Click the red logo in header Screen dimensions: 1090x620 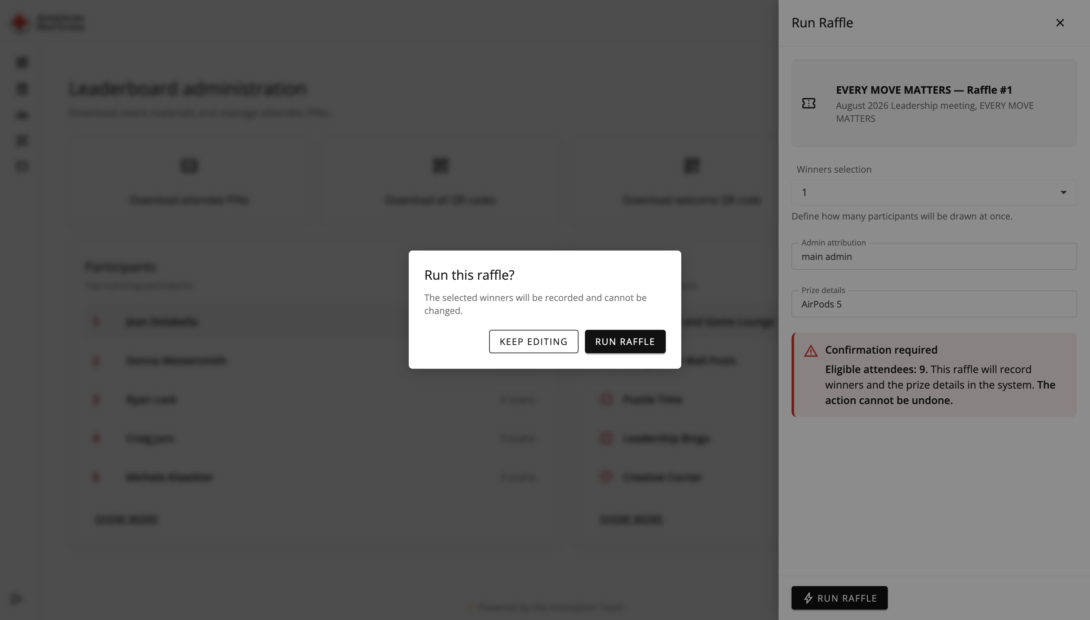pyautogui.click(x=19, y=23)
